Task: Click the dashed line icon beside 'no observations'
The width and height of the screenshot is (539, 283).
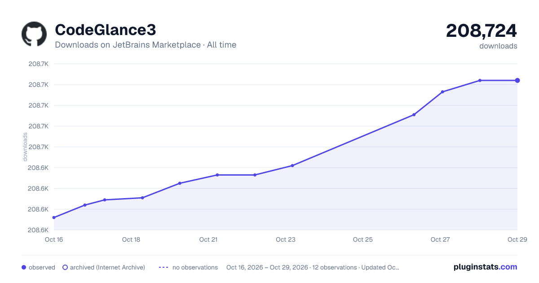Action: click(x=163, y=267)
